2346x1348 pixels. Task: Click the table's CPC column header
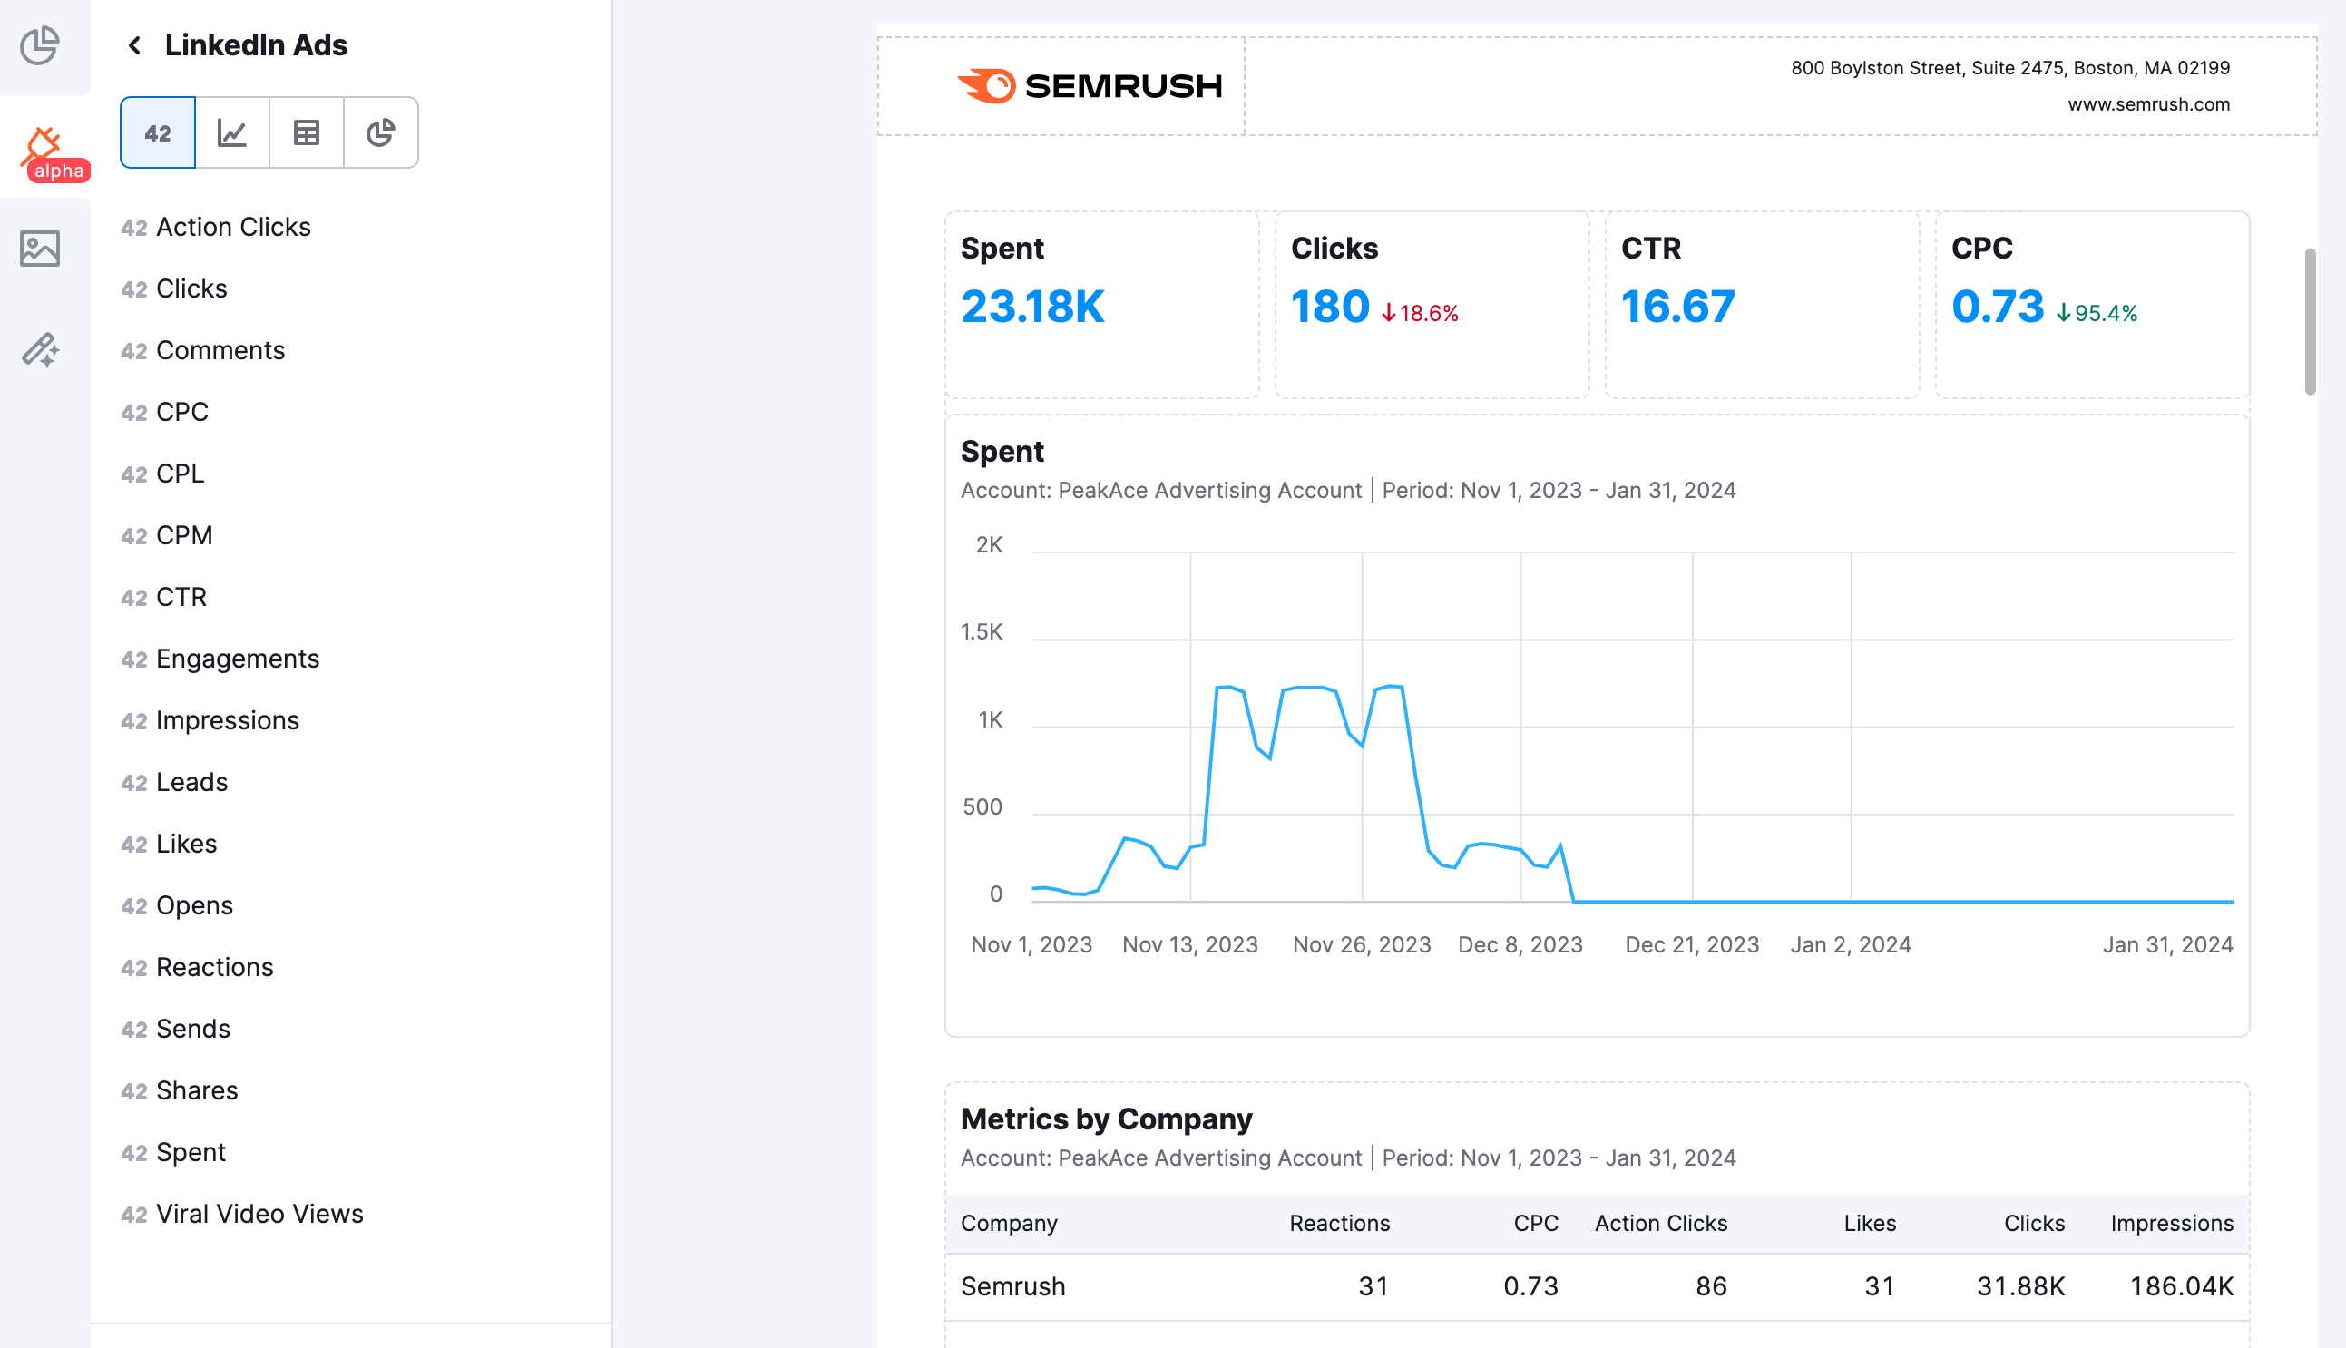click(1536, 1223)
